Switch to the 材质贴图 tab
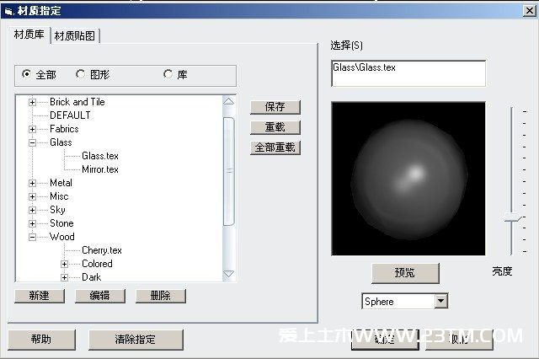The width and height of the screenshot is (539, 359). (75, 35)
